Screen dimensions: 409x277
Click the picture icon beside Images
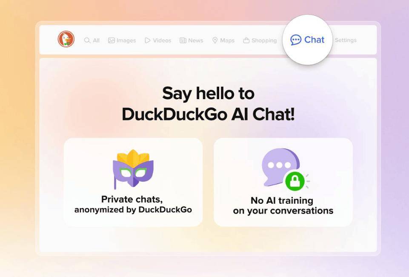pos(112,40)
